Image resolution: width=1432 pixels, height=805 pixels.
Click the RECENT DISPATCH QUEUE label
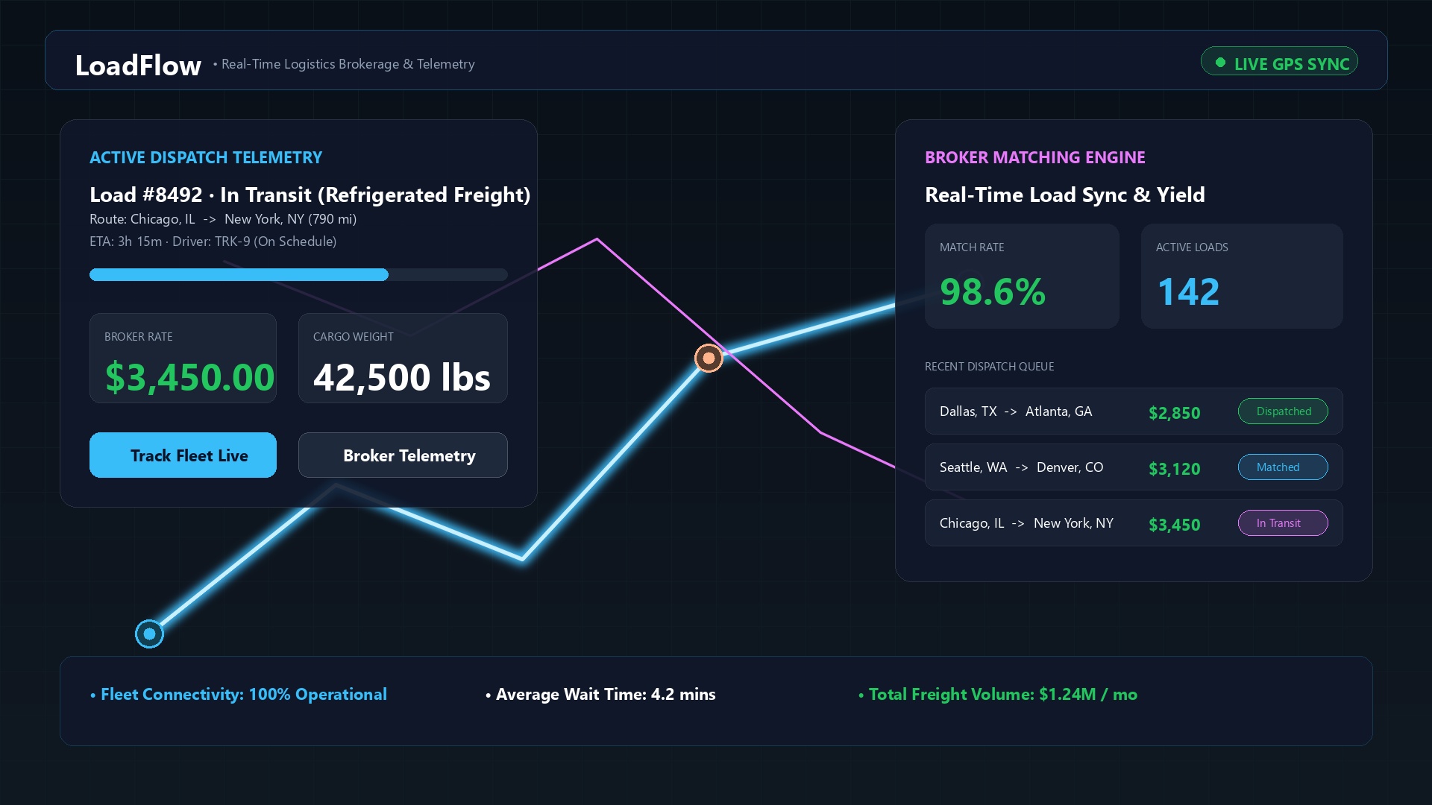tap(989, 366)
